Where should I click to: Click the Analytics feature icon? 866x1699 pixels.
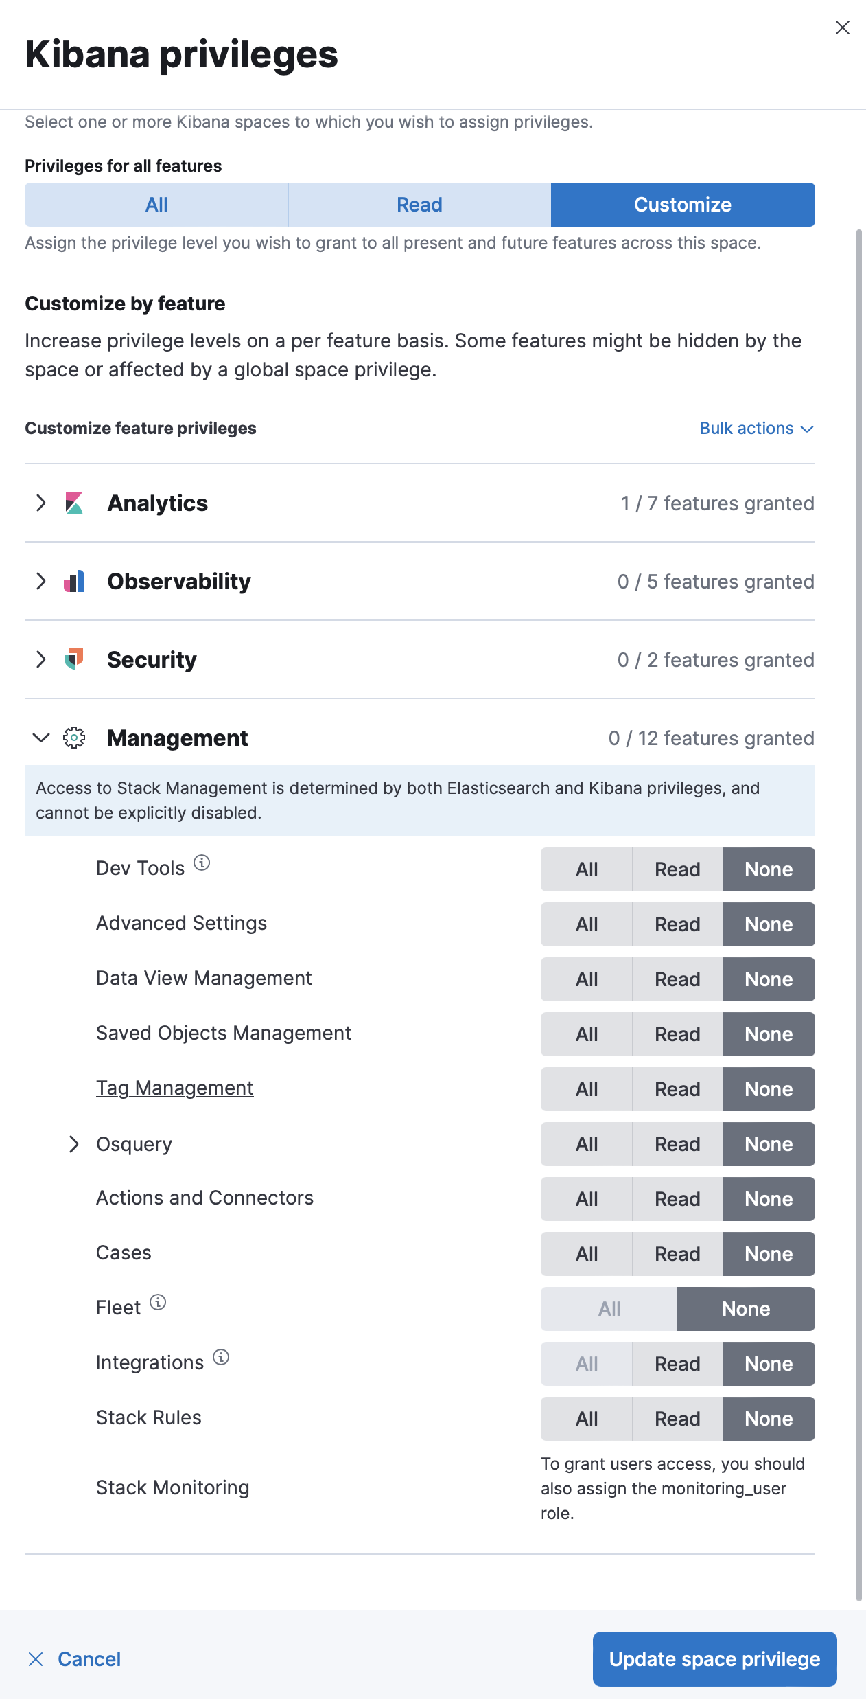73,503
